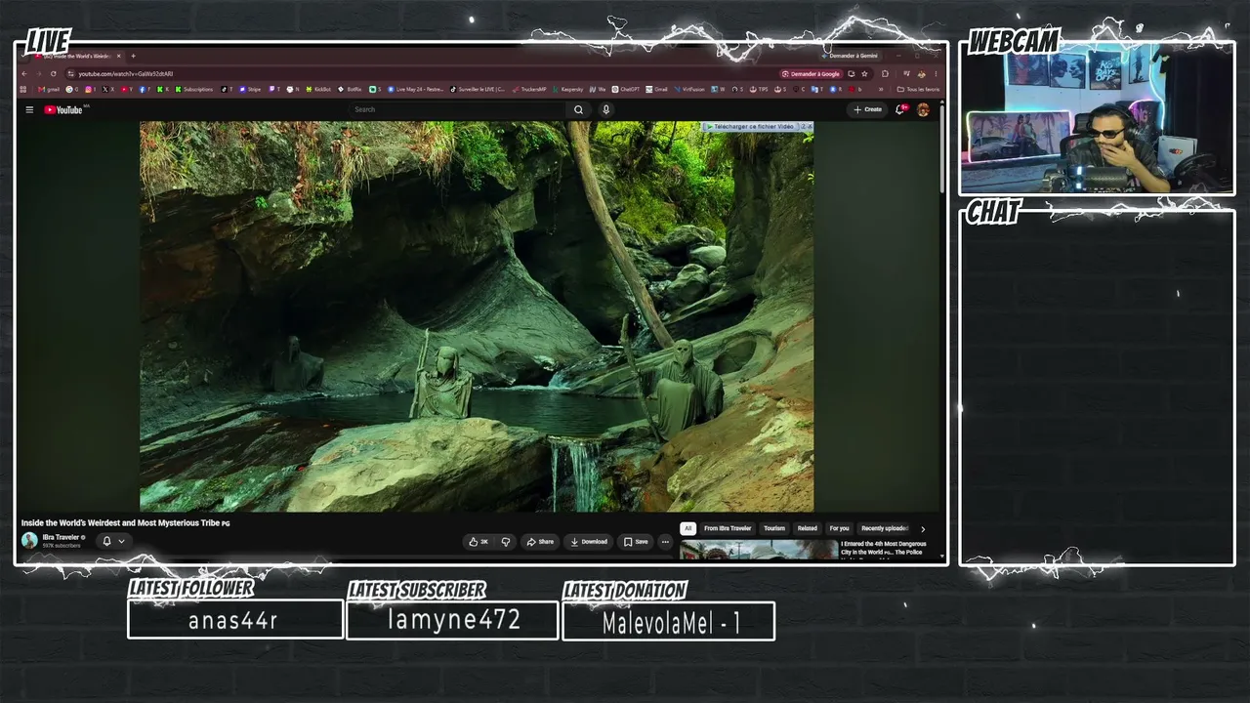
Task: Go back with the browser back arrow
Action: [x=25, y=73]
